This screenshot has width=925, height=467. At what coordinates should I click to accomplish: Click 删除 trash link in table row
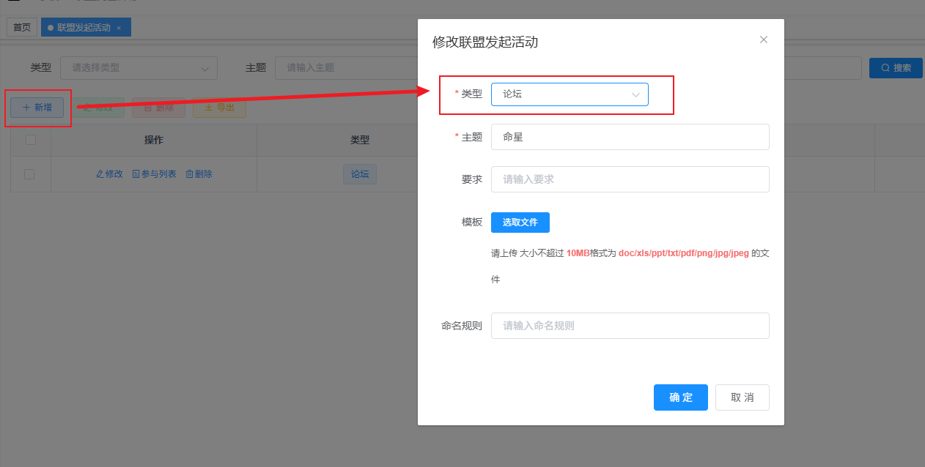[199, 174]
